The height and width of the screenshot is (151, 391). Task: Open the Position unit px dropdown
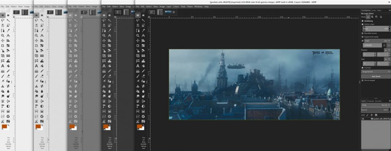pyautogui.click(x=387, y=50)
